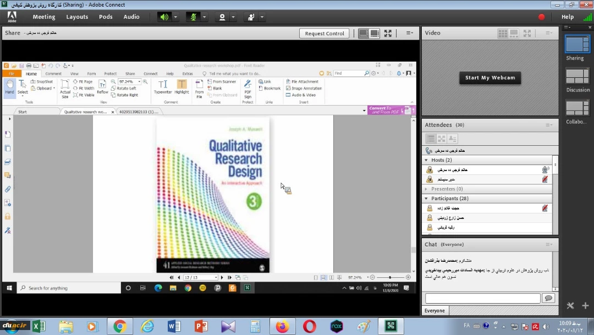Open the Layouts menu
This screenshot has height=335, width=594.
point(77,17)
